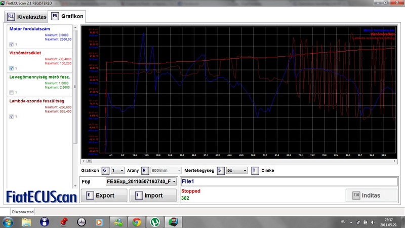Viewport: 405px width, 228px height.
Task: Open the 5x scale dropdown
Action: pos(236,170)
